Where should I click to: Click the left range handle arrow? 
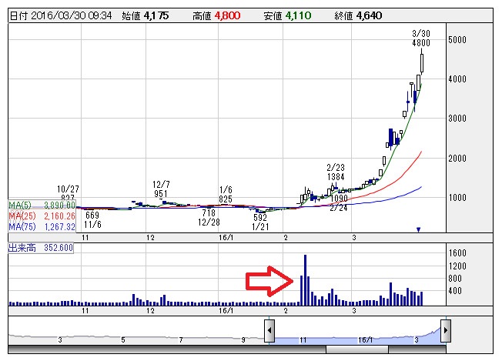tap(269, 330)
